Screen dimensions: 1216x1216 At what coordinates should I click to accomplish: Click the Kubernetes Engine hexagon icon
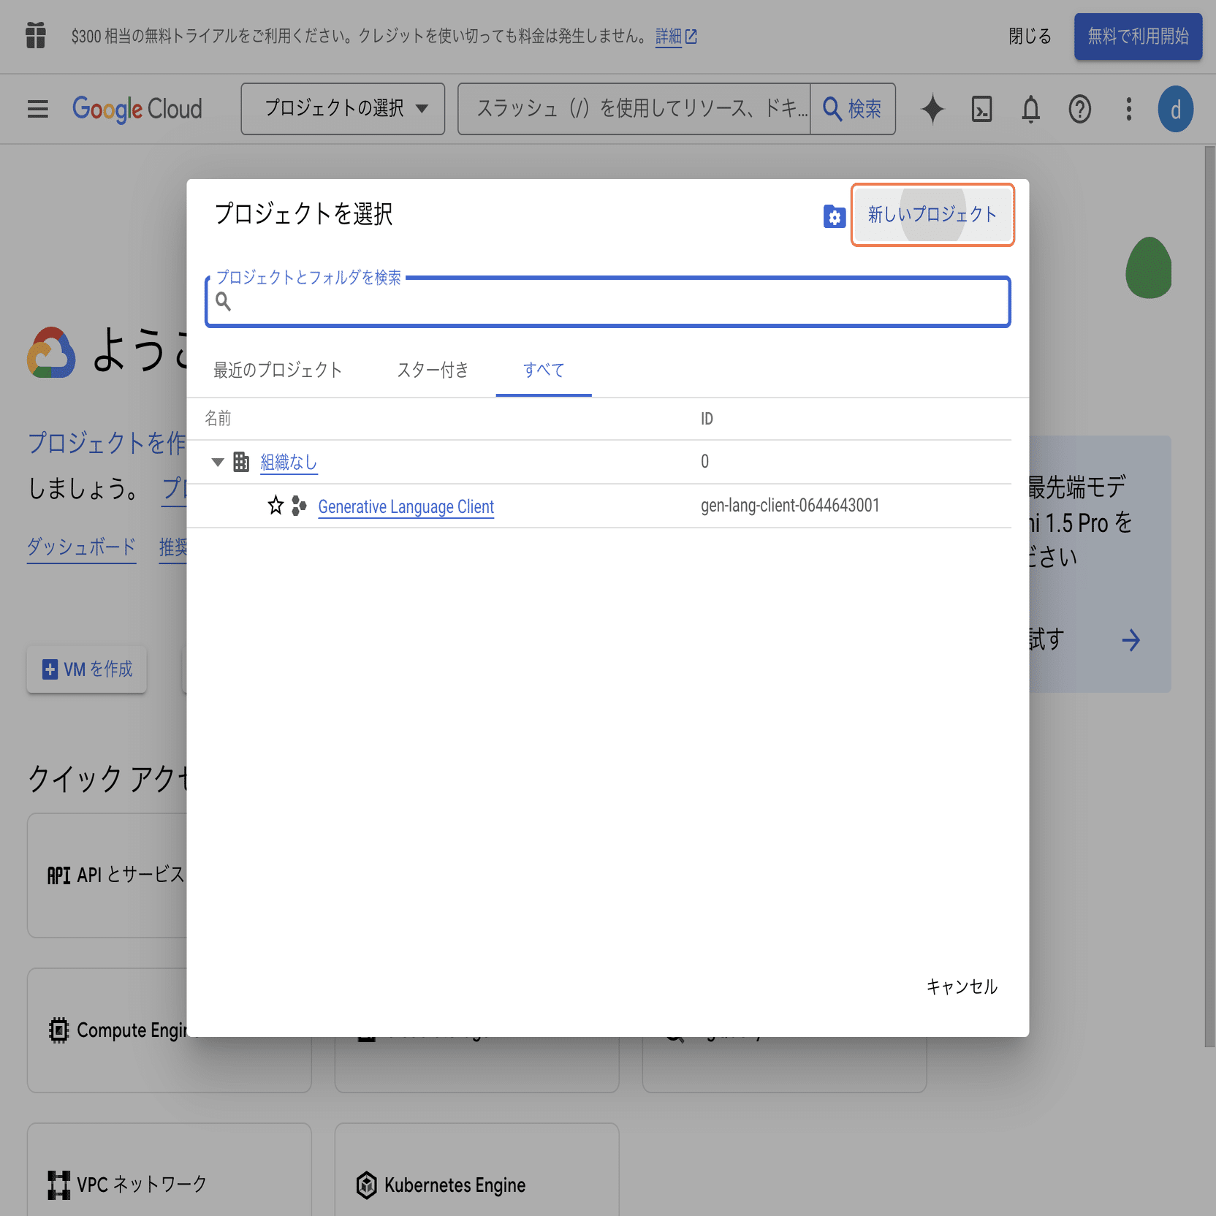coord(366,1185)
